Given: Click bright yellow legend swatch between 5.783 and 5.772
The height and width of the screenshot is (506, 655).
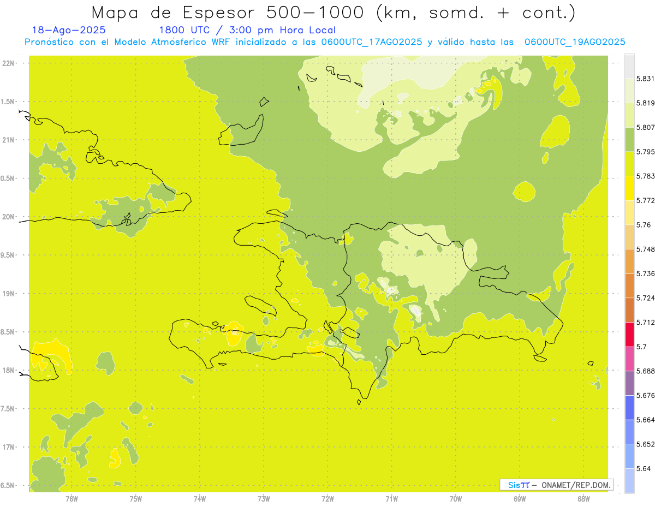Looking at the screenshot, I should [x=629, y=188].
